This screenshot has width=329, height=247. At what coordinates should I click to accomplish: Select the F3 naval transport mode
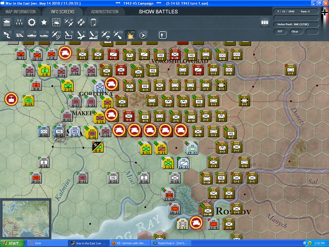32,35
